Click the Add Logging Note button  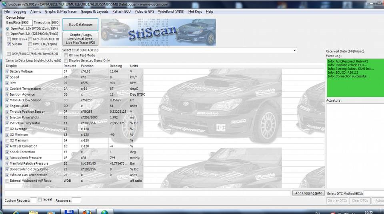pyautogui.click(x=308, y=193)
